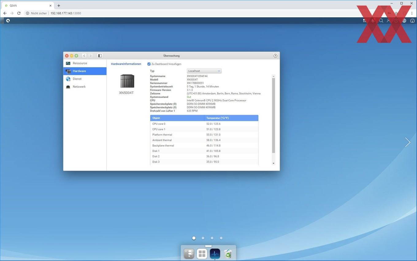417x261 pixels.
Task: Select Hardware in the sidebar
Action: click(x=85, y=71)
